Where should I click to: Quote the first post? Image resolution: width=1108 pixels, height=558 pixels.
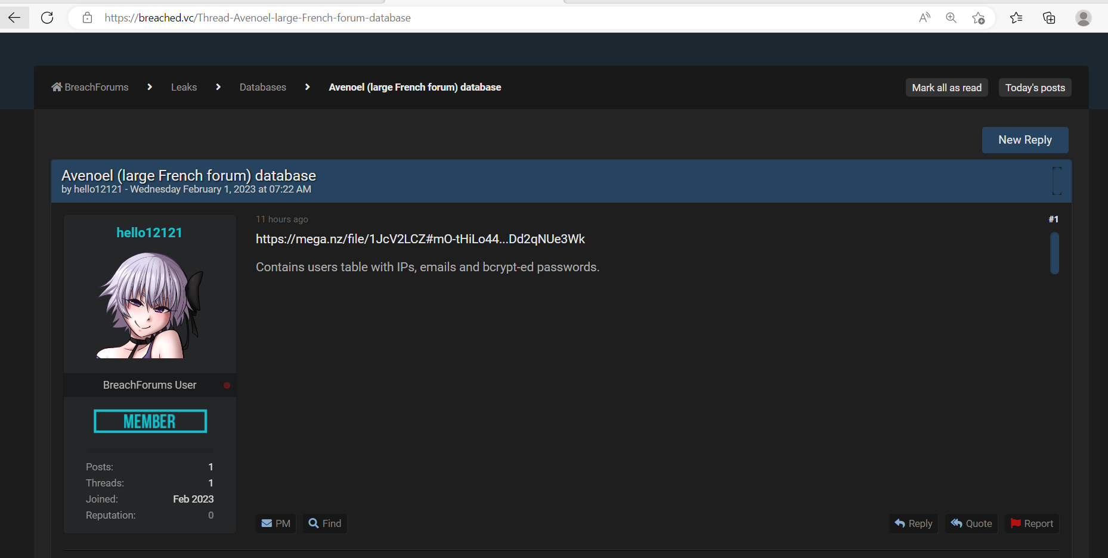pos(971,523)
